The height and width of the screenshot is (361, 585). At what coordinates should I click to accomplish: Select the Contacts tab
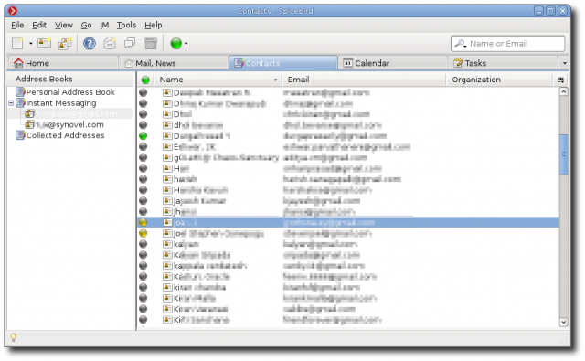(x=282, y=63)
